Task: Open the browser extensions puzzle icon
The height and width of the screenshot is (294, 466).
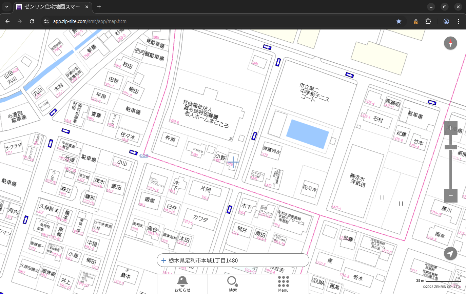Action: pos(428,21)
